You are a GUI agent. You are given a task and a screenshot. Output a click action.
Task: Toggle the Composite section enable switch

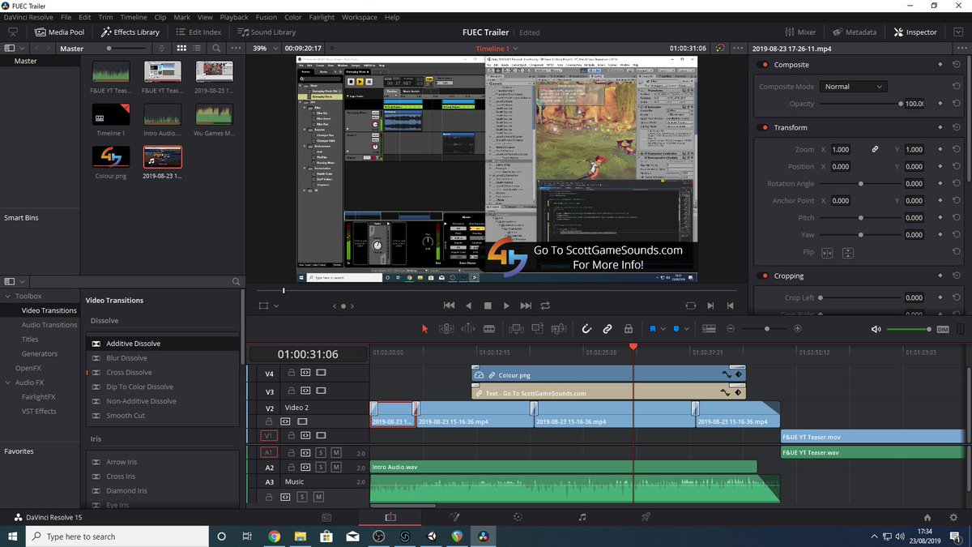click(x=763, y=65)
